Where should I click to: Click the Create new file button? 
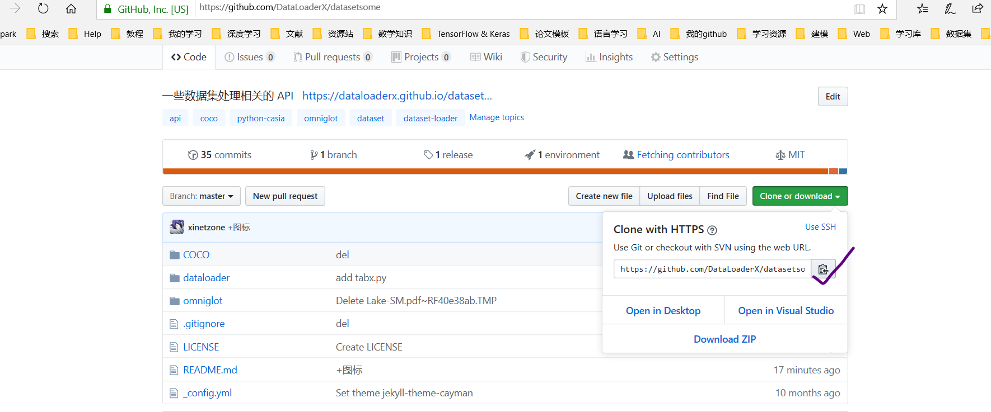pyautogui.click(x=604, y=196)
